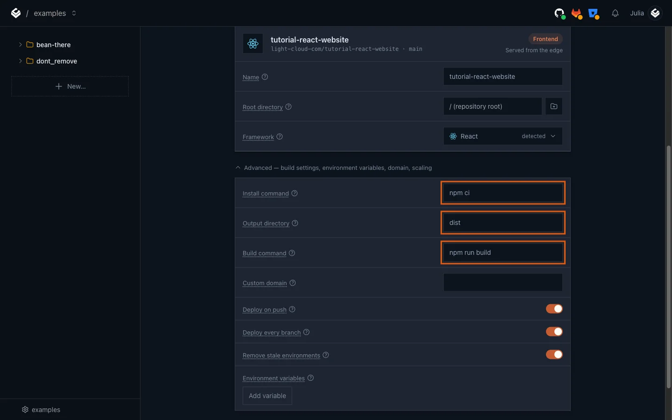Show help for Environment variables
This screenshot has height=420, width=672.
click(310, 378)
